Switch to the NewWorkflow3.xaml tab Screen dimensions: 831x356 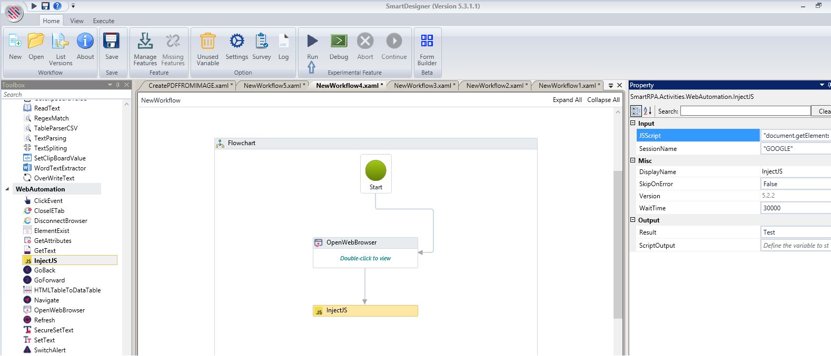(421, 86)
